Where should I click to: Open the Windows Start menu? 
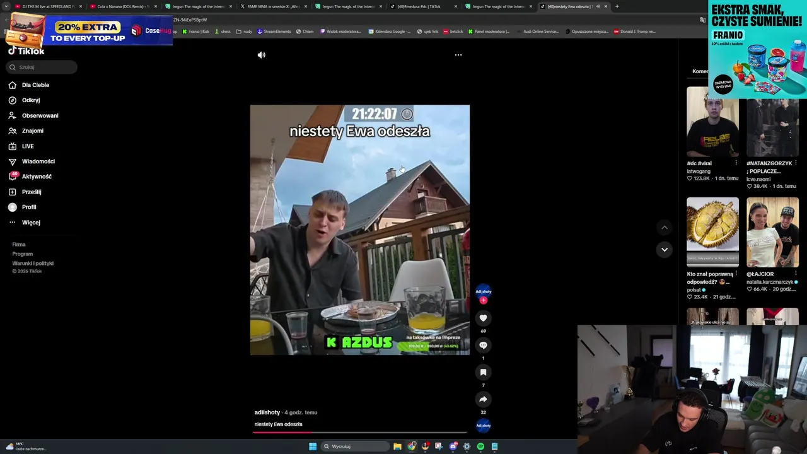(312, 446)
